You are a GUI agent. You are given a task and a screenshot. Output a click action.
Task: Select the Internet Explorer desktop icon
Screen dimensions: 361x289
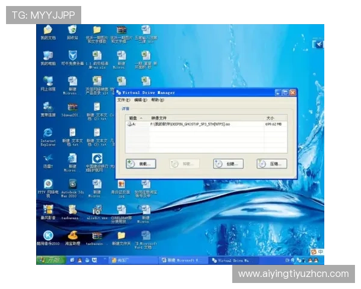(48, 133)
